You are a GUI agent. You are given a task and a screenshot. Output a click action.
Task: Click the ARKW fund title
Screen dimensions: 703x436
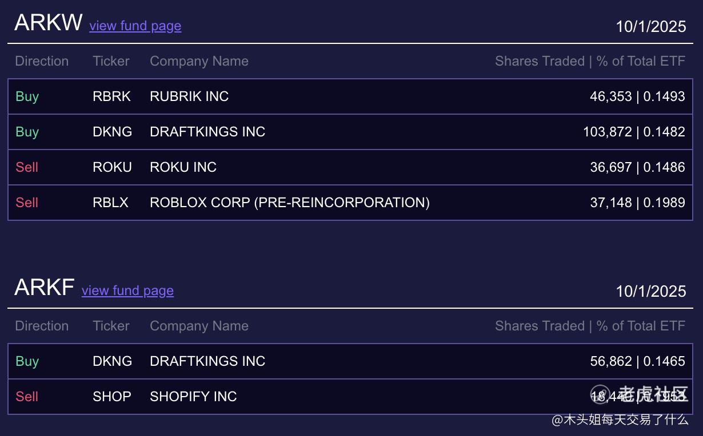click(49, 23)
